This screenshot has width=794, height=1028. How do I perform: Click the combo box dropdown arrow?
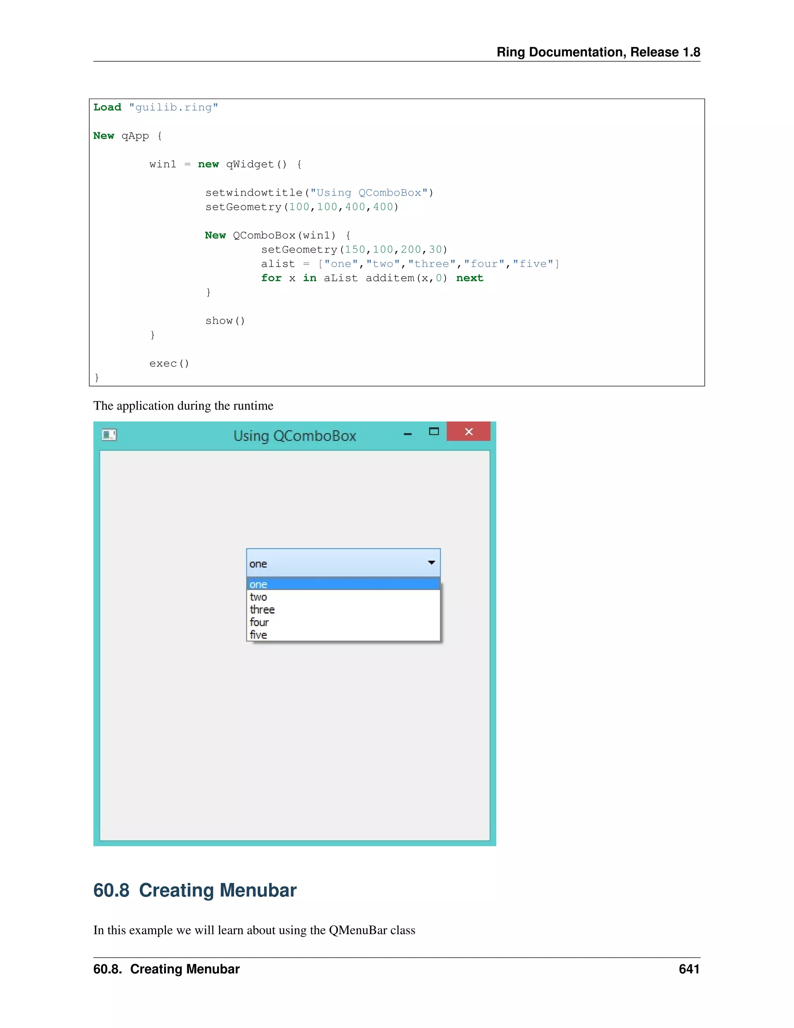pos(431,562)
